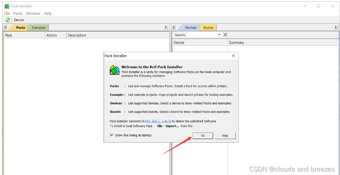The height and width of the screenshot is (175, 340).
Task: Click the right arrow at right pane's end
Action: (336, 27)
